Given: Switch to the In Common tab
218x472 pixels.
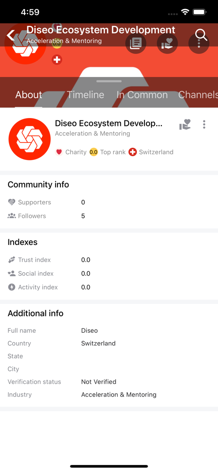Looking at the screenshot, I should [x=142, y=95].
